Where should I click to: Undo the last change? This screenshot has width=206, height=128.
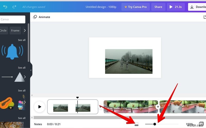[5, 7]
